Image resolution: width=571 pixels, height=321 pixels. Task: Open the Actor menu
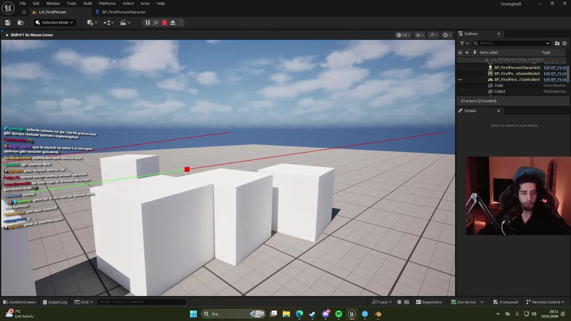pos(145,4)
